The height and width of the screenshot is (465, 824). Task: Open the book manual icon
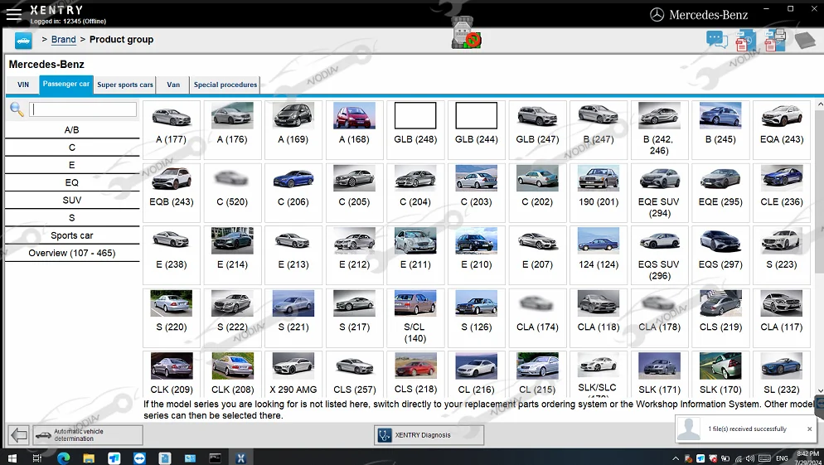tap(804, 41)
